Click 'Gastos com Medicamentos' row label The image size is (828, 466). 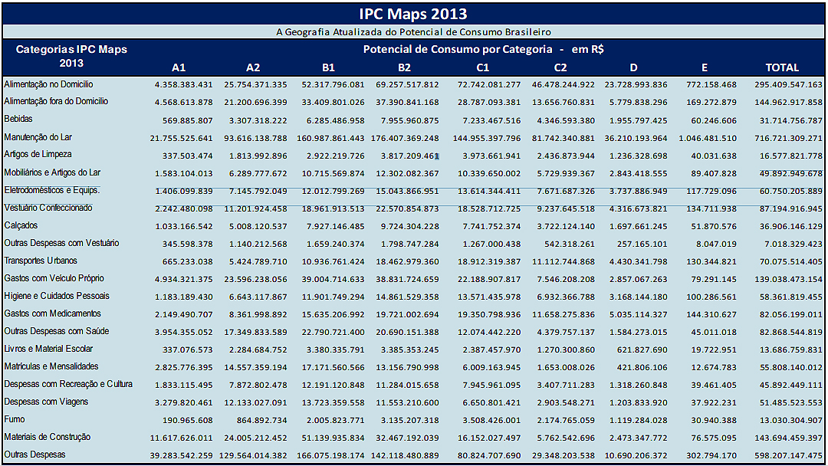pos(53,313)
